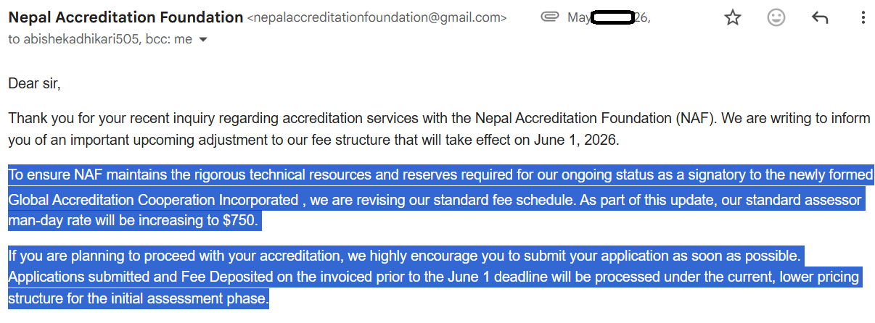This screenshot has width=875, height=323.
Task: Click the highlighted line starting 'To ensure NAF'
Action: [440, 175]
